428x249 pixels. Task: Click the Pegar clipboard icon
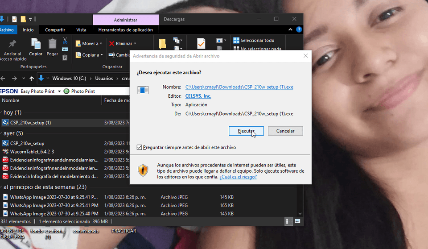pos(52,44)
